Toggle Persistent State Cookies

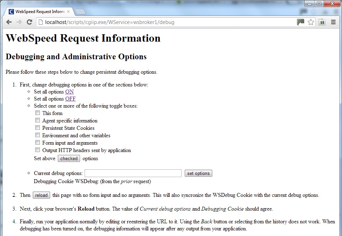[37, 128]
